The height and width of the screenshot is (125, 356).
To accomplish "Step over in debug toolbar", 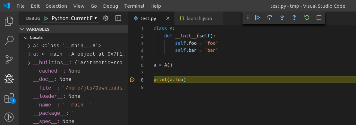I will click(x=270, y=18).
